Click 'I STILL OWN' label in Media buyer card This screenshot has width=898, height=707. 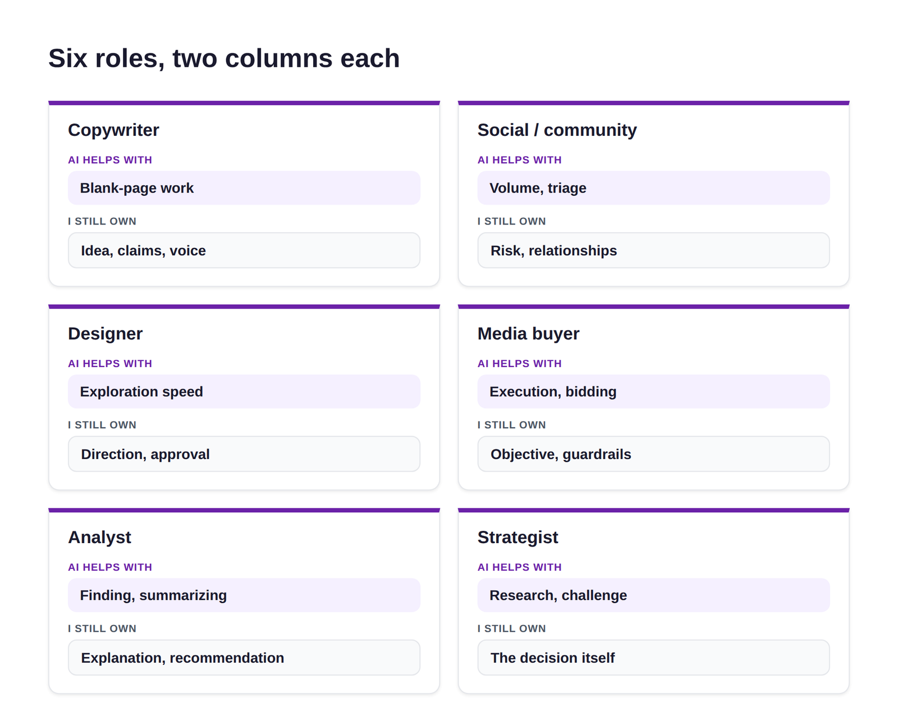tap(512, 425)
